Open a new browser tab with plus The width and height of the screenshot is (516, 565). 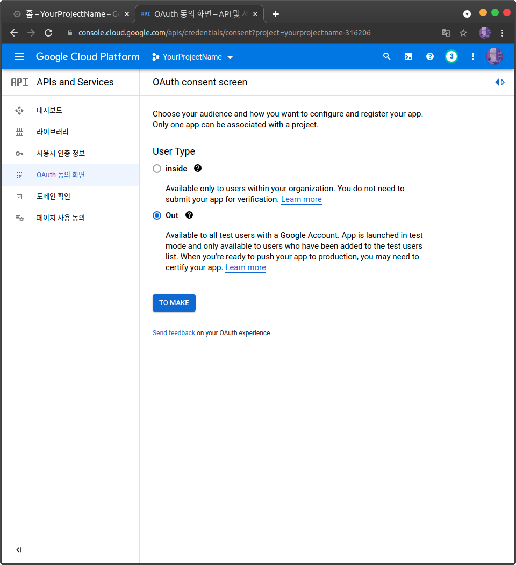pos(276,14)
